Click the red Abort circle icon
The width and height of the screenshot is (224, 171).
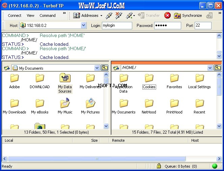167,15
